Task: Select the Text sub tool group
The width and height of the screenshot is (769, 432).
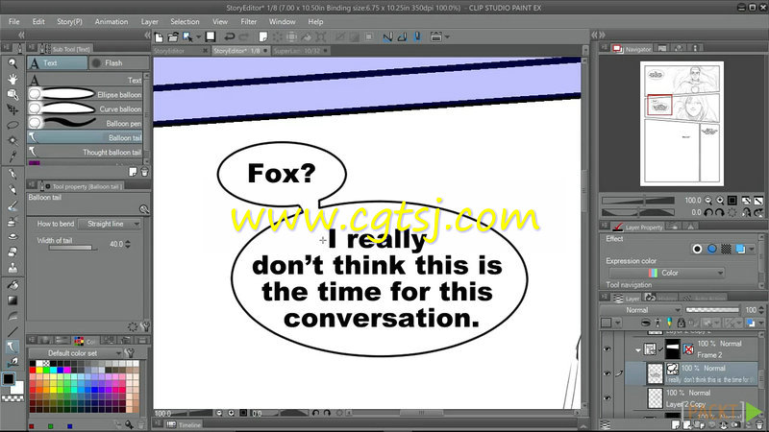Action: (x=58, y=63)
